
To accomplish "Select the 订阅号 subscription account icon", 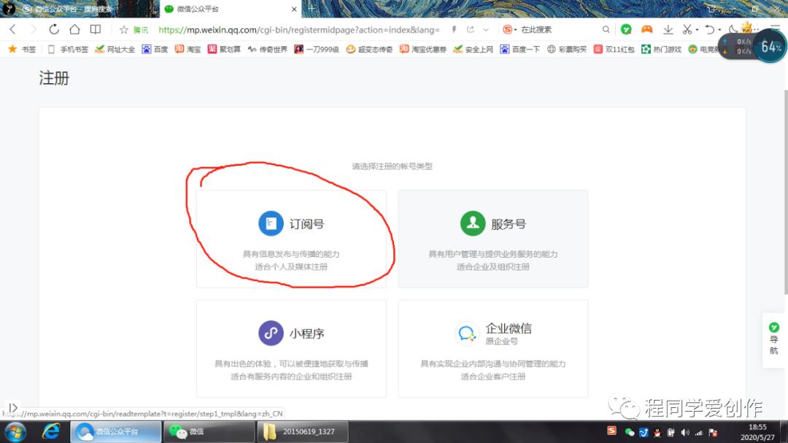I will 271,224.
